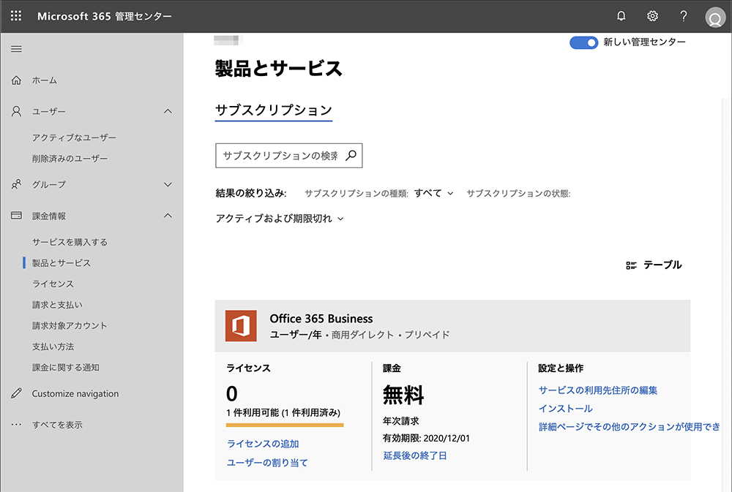Collapse navigation with hamburger icon
This screenshot has height=492, width=732.
point(16,49)
